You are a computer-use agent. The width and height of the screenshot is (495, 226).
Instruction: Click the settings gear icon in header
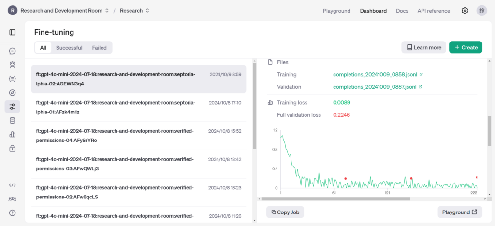(465, 11)
